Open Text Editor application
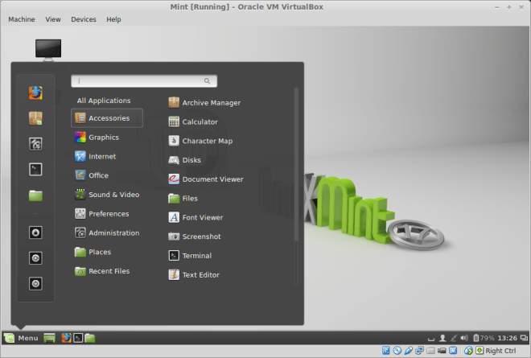Screen dimensions: 531x358 (194, 274)
